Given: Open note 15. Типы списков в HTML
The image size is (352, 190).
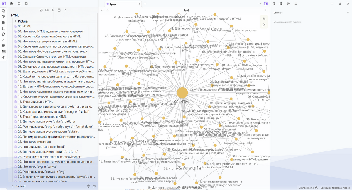Looking at the screenshot, I should click(35, 101).
